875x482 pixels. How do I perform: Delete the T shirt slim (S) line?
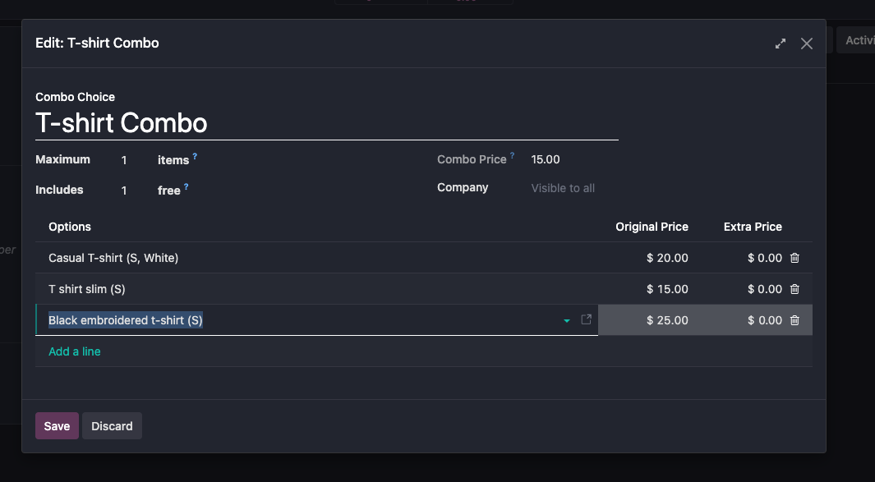(794, 289)
